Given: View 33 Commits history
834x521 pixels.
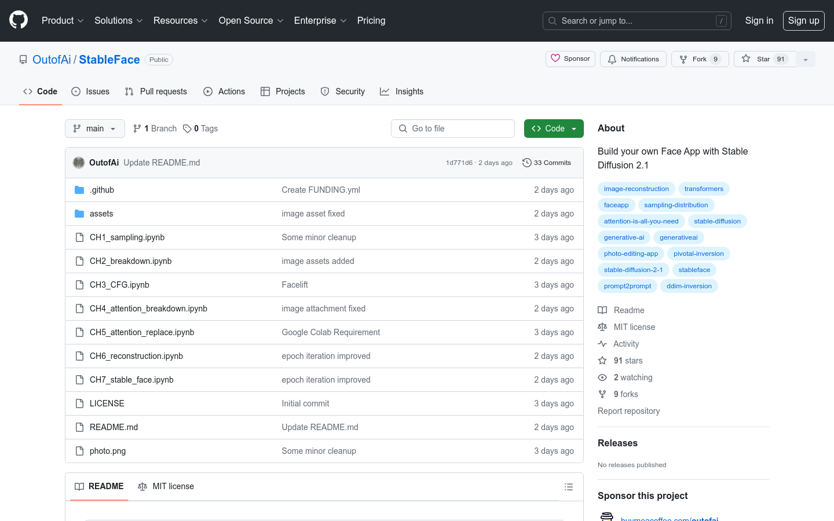Looking at the screenshot, I should (x=547, y=163).
